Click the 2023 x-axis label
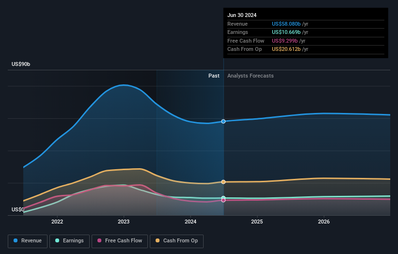The image size is (398, 254). click(x=124, y=222)
